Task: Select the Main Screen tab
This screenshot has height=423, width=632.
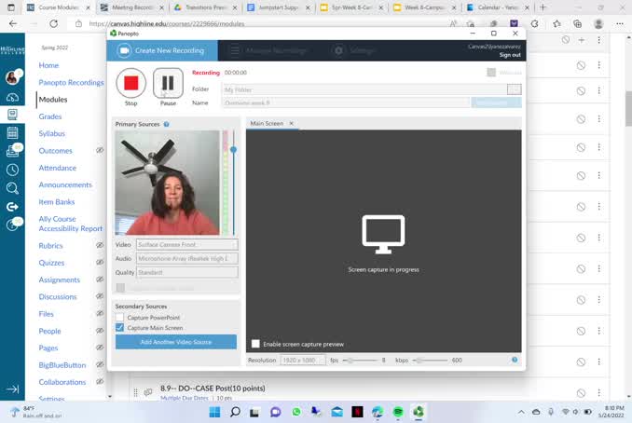Action: click(x=267, y=123)
